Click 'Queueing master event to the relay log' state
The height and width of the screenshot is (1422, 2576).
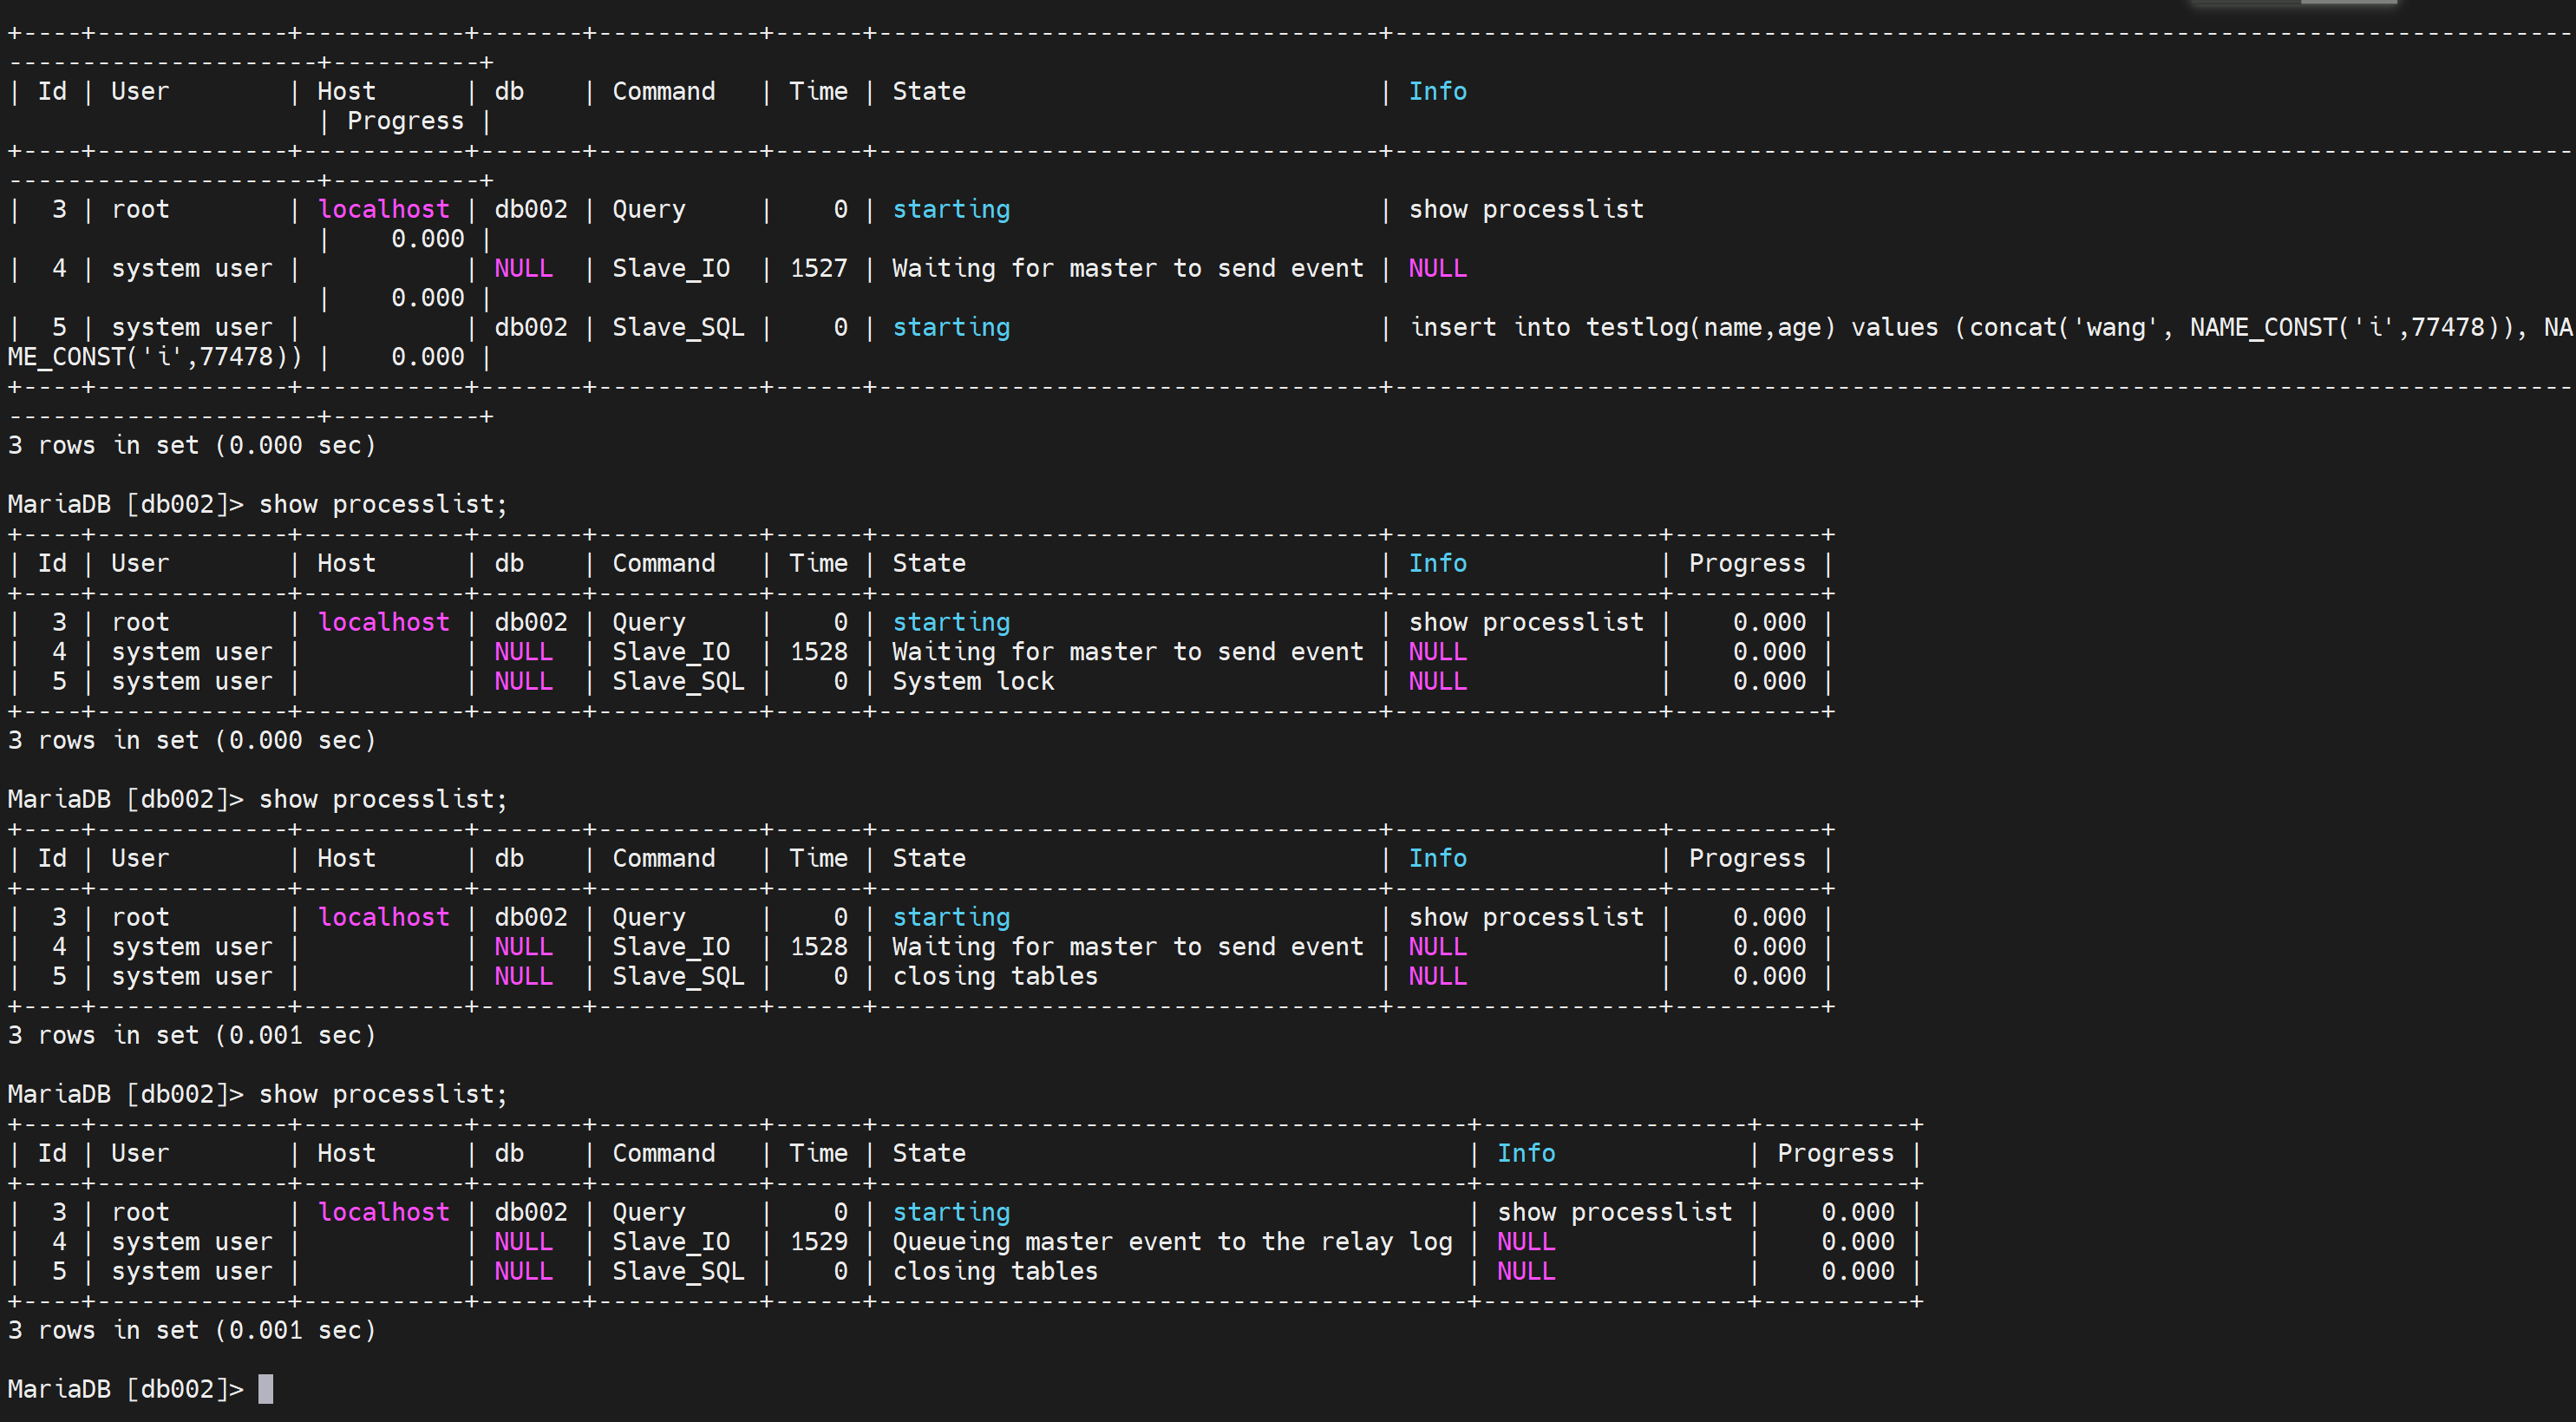click(1171, 1241)
